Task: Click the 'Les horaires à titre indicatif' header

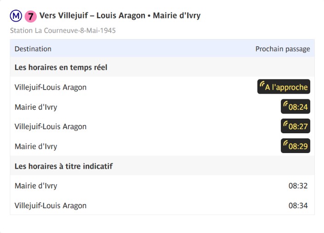Action: (x=63, y=166)
